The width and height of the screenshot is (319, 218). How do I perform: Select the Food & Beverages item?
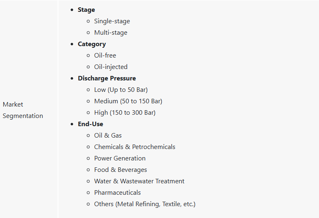(x=120, y=170)
